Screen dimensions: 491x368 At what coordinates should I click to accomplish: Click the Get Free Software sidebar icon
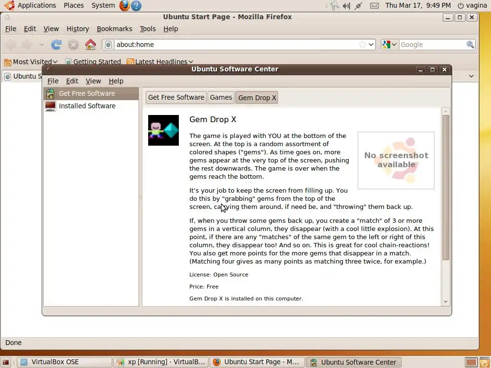[x=50, y=93]
